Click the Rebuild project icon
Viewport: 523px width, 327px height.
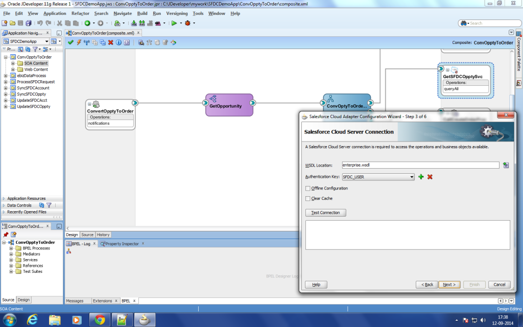coord(142,23)
